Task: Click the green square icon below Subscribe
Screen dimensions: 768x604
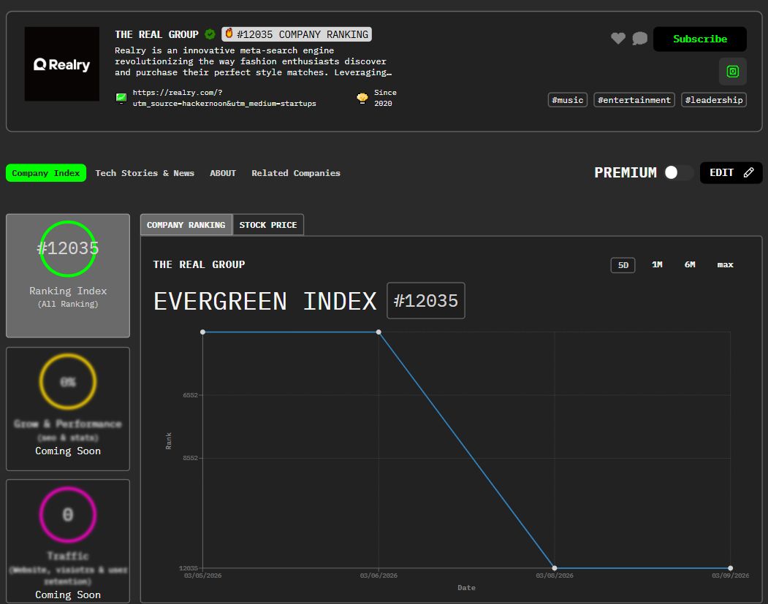Action: pos(732,72)
